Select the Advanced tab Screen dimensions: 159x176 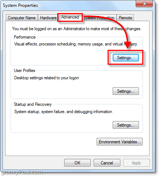70,17
